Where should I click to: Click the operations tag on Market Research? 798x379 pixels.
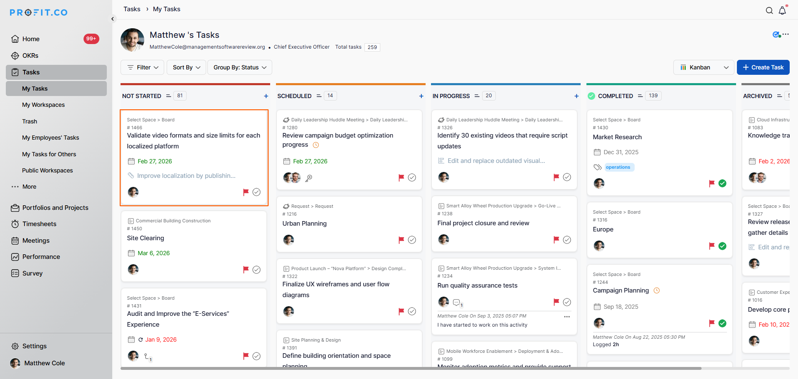[x=618, y=167]
